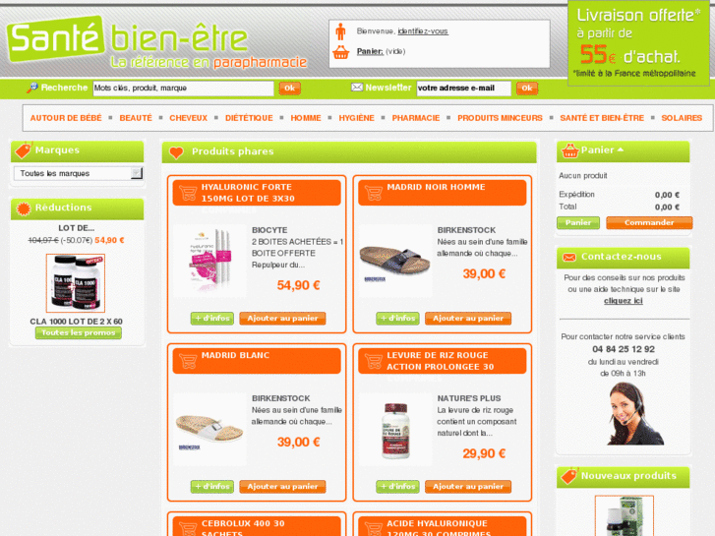Click the envelope icon next to Newsletter
The height and width of the screenshot is (536, 715).
357,88
